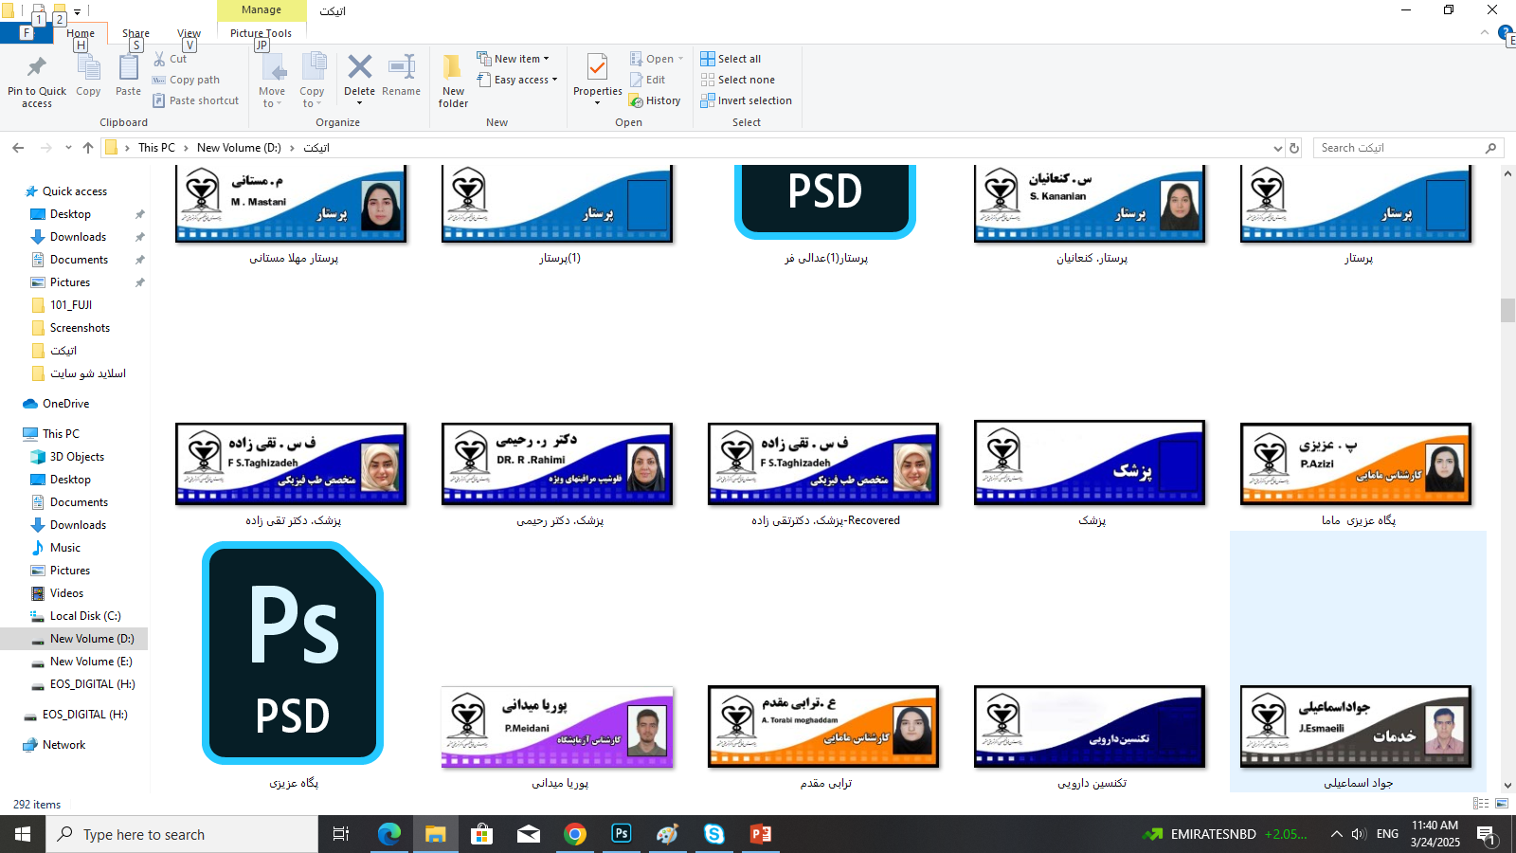Switch to the Share ribbon tab
The width and height of the screenshot is (1516, 853).
pos(135,33)
